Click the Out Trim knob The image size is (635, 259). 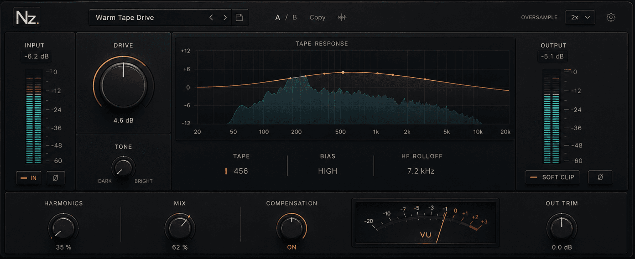pos(562,228)
